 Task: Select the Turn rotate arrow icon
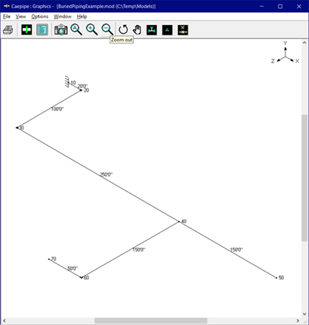pos(123,30)
